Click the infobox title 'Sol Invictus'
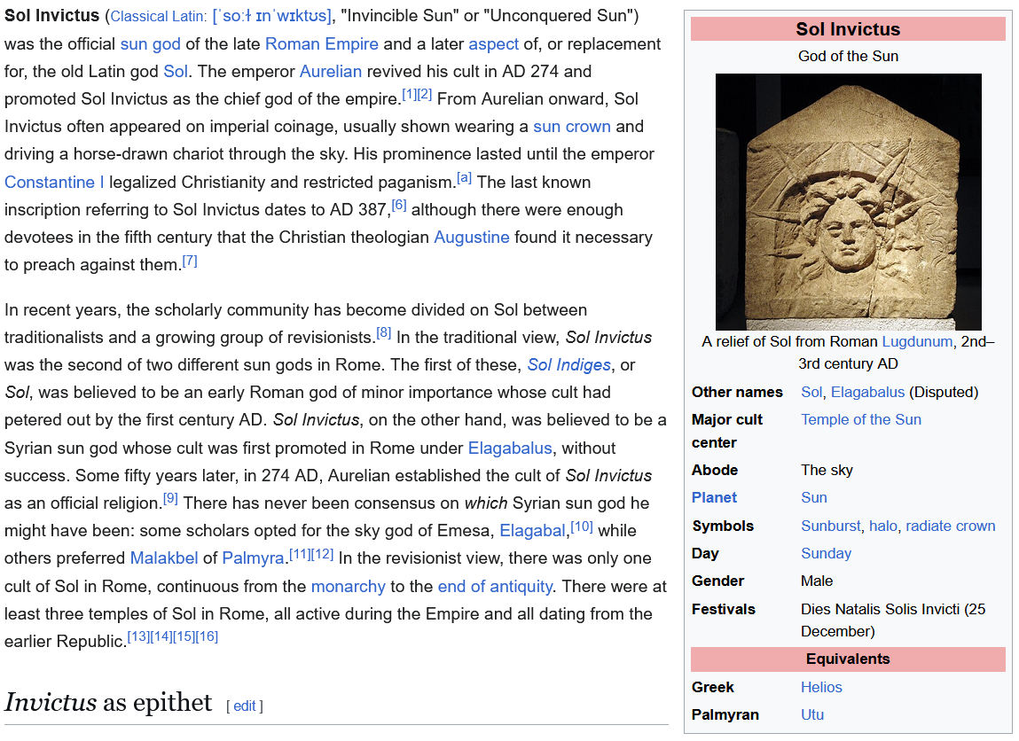The height and width of the screenshot is (741, 1019). pyautogui.click(x=848, y=29)
